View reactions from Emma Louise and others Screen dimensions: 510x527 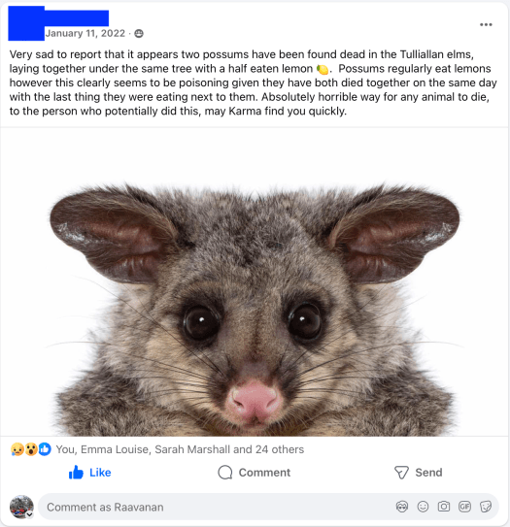180,449
